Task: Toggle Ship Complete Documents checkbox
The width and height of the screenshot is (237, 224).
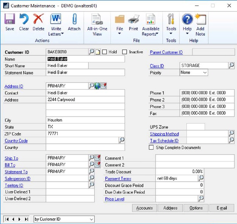Action: coord(152,147)
